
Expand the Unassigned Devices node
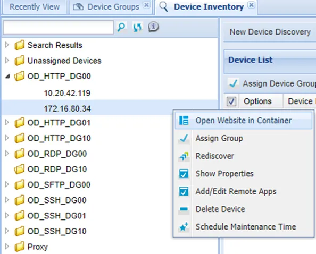click(7, 60)
